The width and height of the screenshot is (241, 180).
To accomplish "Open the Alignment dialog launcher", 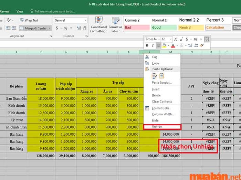I will pyautogui.click(x=51, y=36).
